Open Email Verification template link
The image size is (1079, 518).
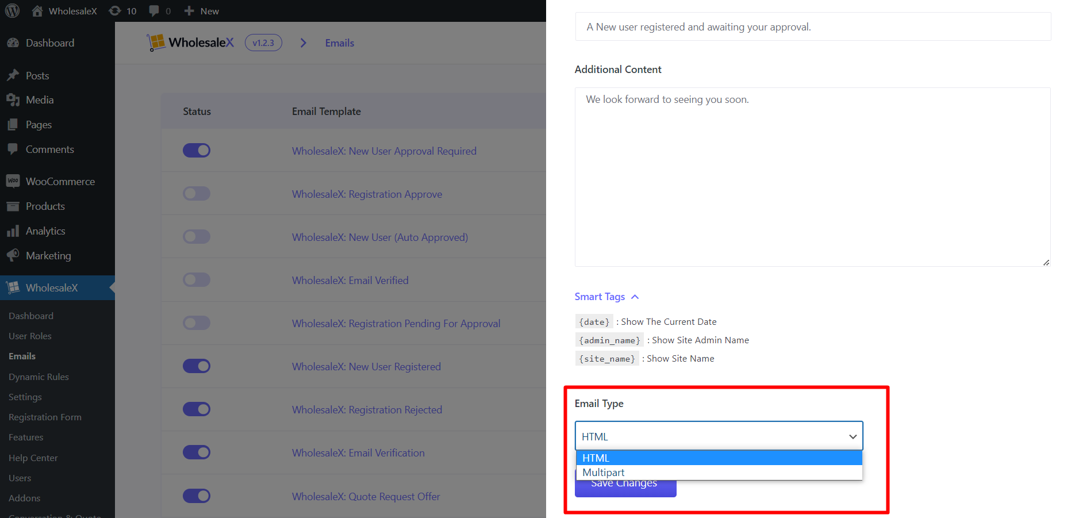tap(358, 453)
